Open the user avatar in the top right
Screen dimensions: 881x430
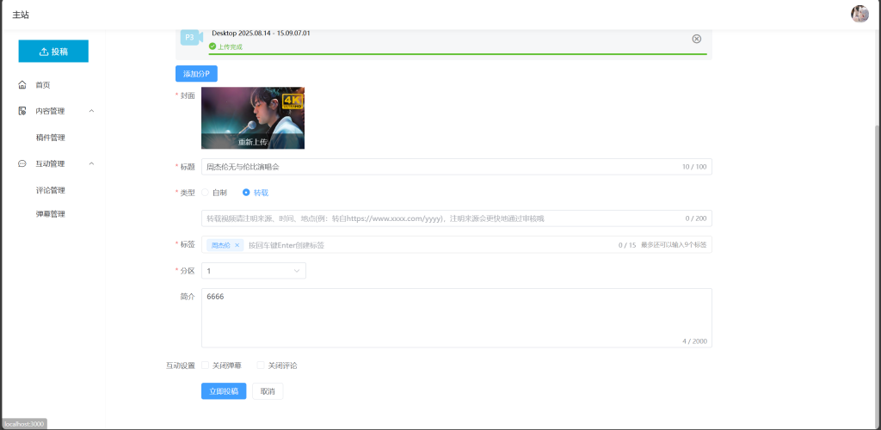pyautogui.click(x=859, y=14)
